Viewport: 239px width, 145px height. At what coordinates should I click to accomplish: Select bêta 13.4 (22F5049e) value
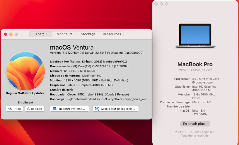200,112
